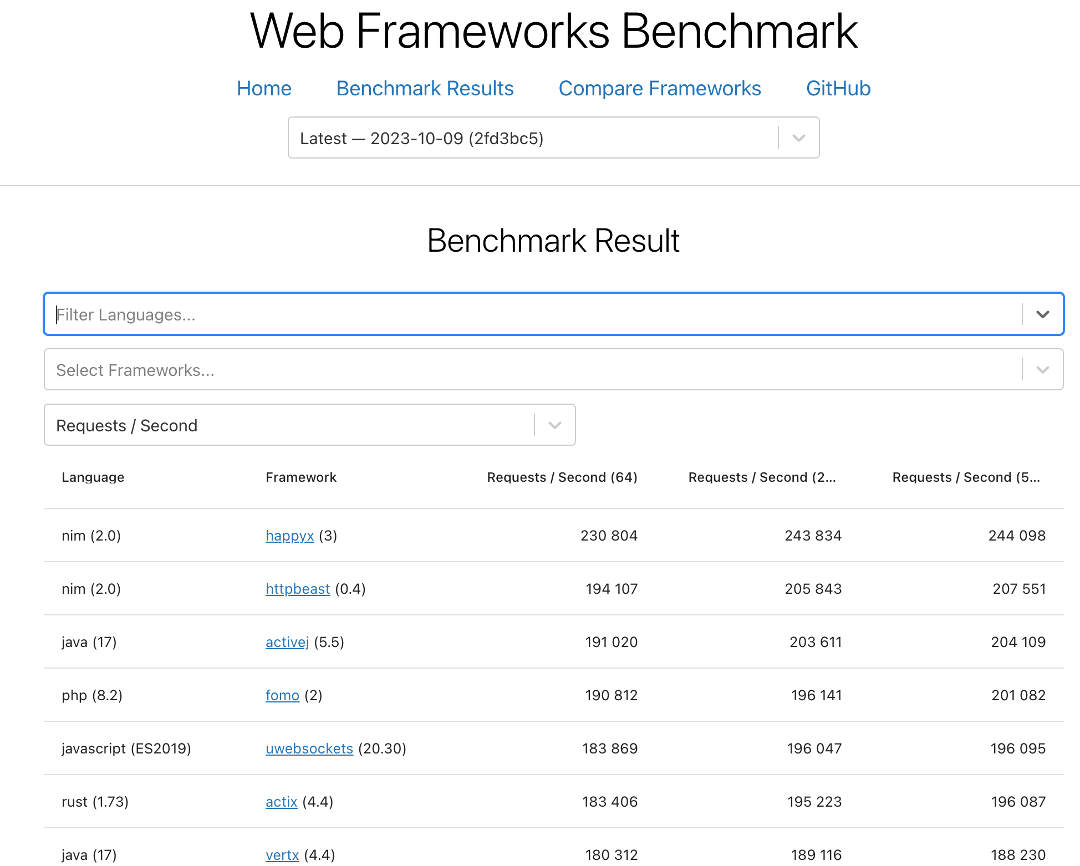The width and height of the screenshot is (1080, 866).
Task: Sort by the Framework column header
Action: tap(301, 477)
